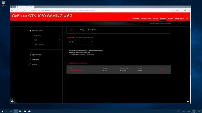
Task: Open reading view icon in address bar
Action: pos(168,11)
